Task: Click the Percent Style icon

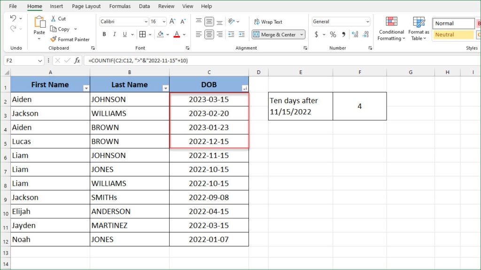Action: pyautogui.click(x=333, y=34)
